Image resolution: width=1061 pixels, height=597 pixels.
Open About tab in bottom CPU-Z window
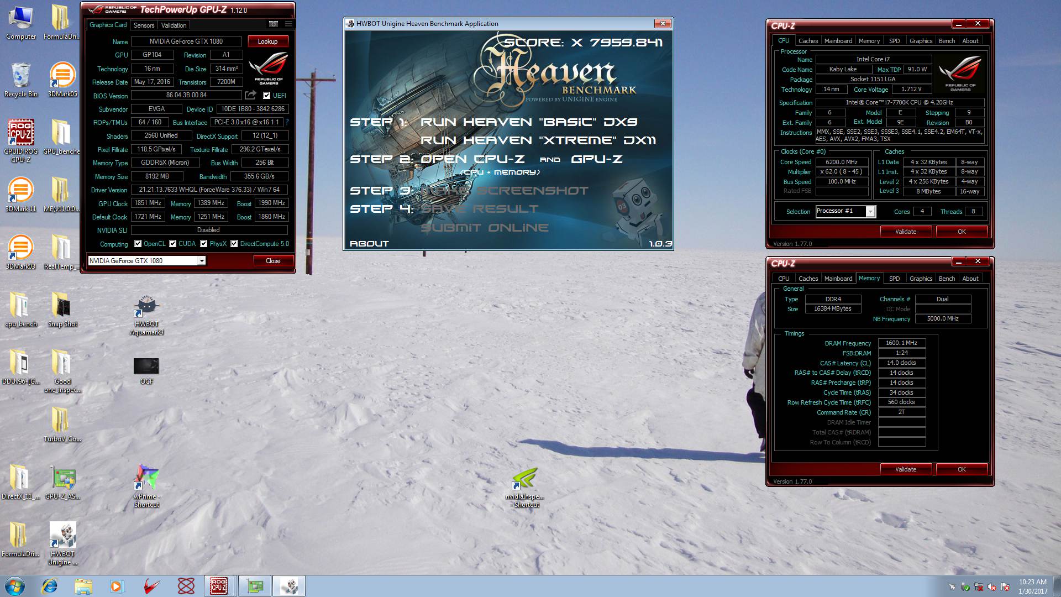970,279
